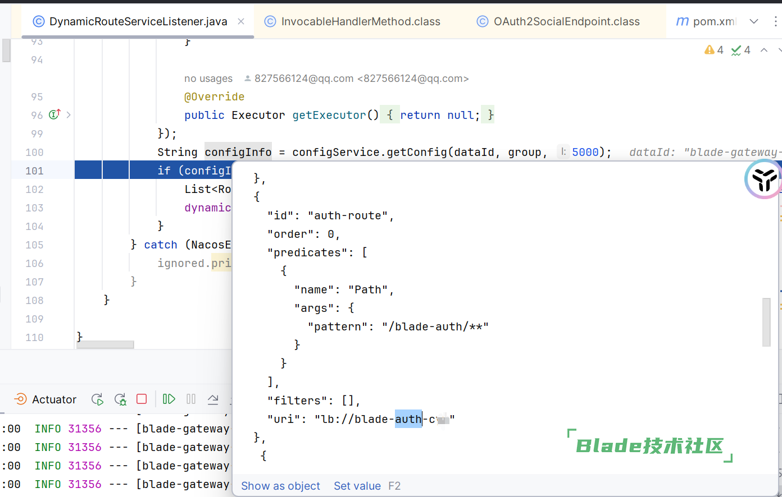Click the getConfig method call on line 100
This screenshot has height=497, width=782.
pyautogui.click(x=417, y=152)
